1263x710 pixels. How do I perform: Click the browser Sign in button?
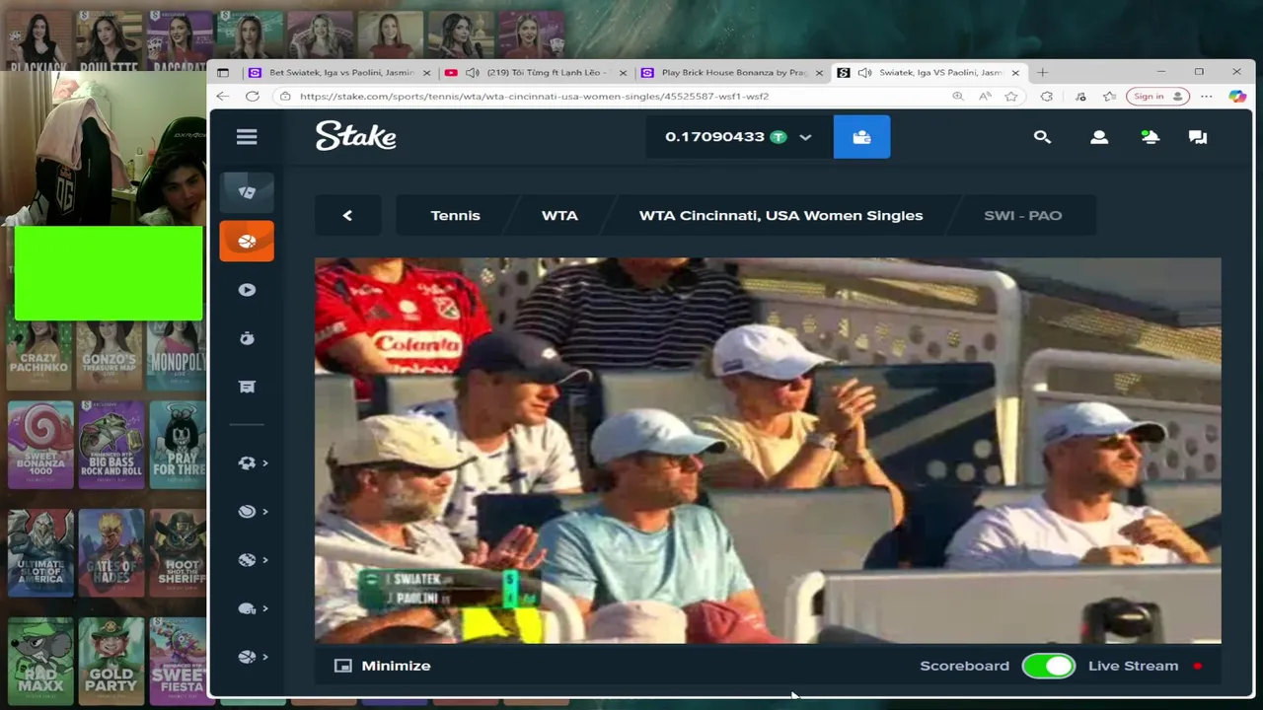(1156, 96)
